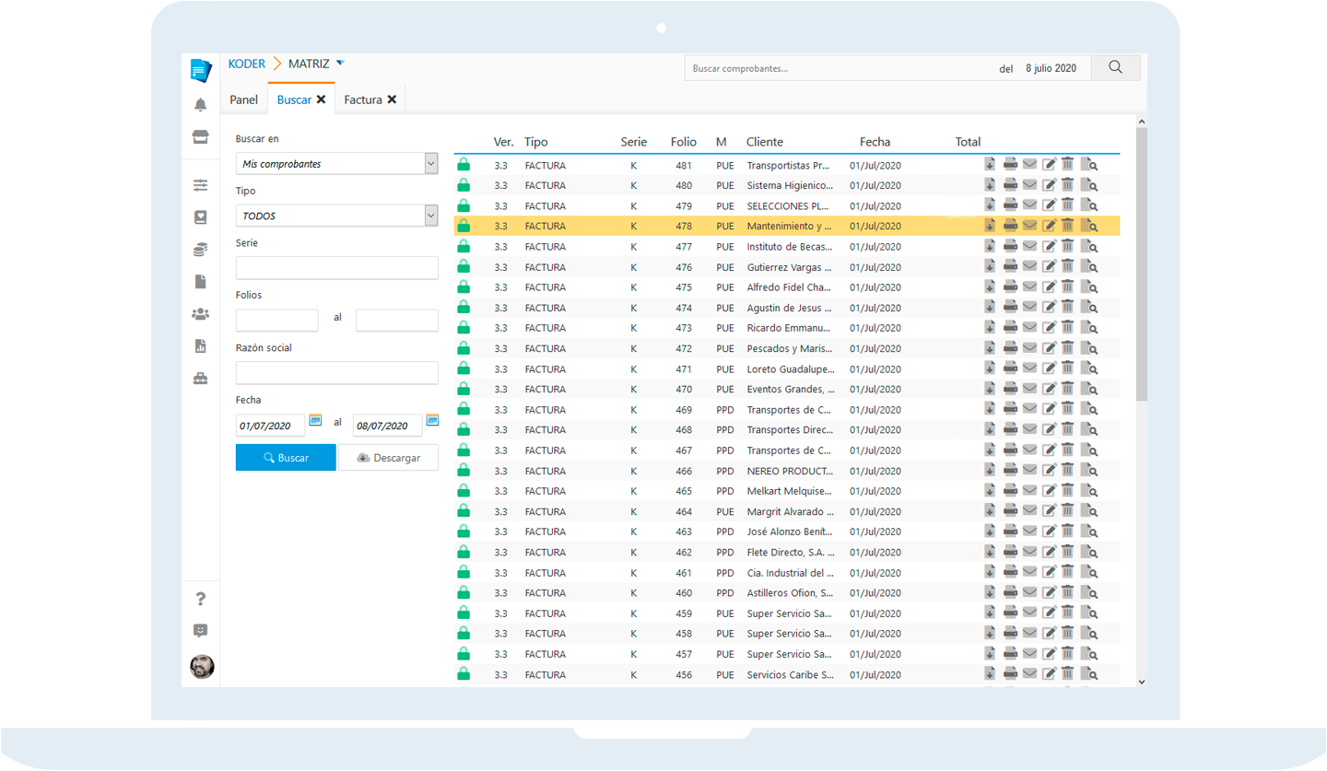The height and width of the screenshot is (771, 1327).
Task: Download invoice folio 469
Action: [x=990, y=410]
